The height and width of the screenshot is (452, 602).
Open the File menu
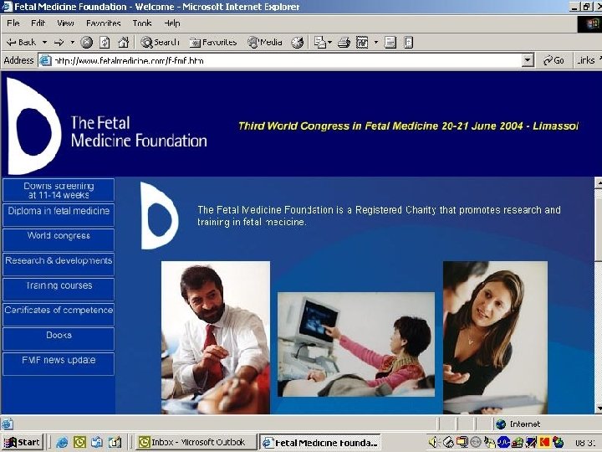pos(13,23)
